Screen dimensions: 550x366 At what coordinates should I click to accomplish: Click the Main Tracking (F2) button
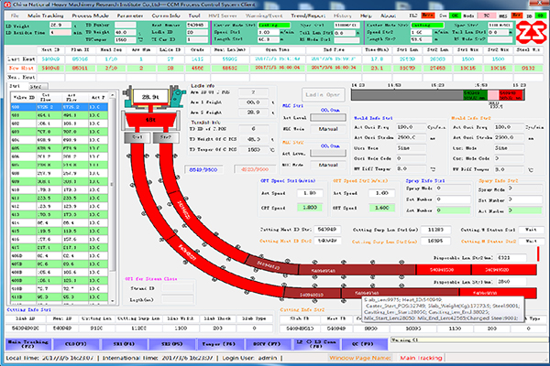click(28, 344)
